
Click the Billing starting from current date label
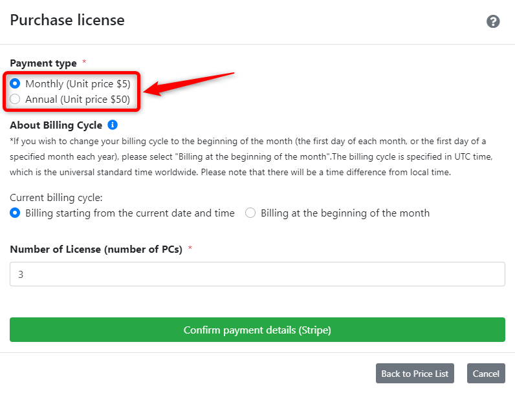(130, 213)
